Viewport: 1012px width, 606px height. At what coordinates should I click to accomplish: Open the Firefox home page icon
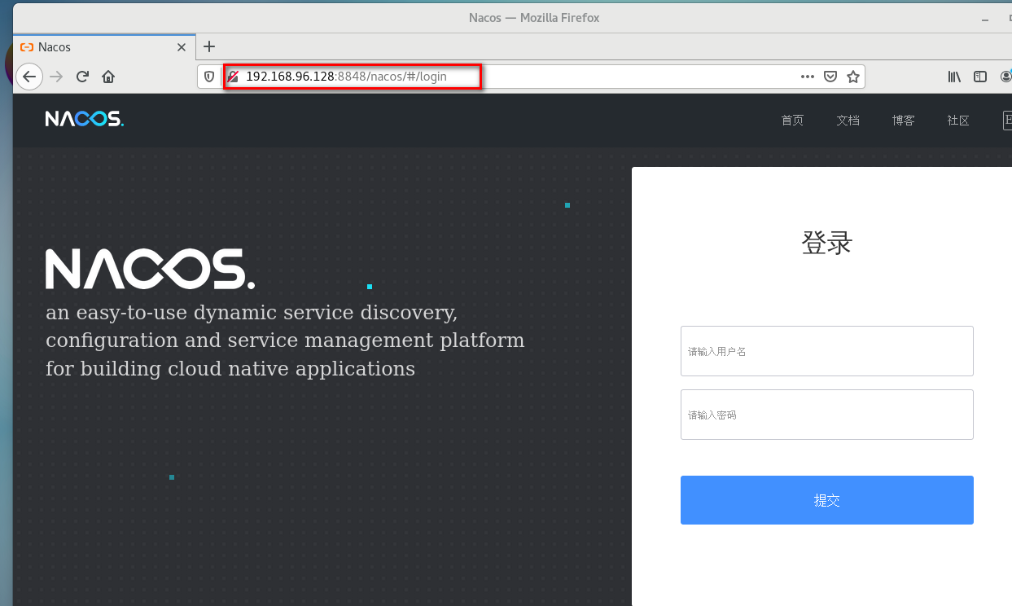(107, 77)
